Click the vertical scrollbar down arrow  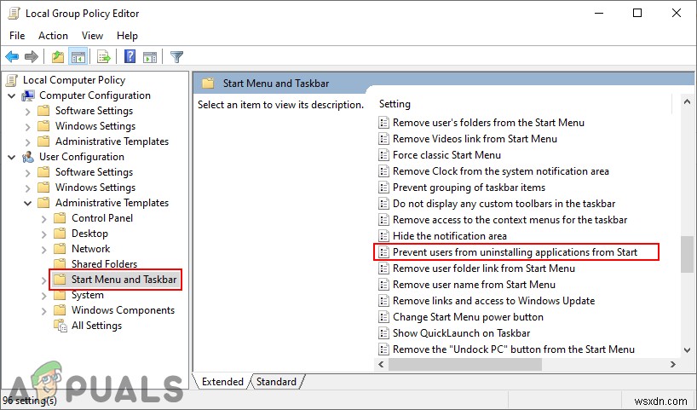coord(688,350)
